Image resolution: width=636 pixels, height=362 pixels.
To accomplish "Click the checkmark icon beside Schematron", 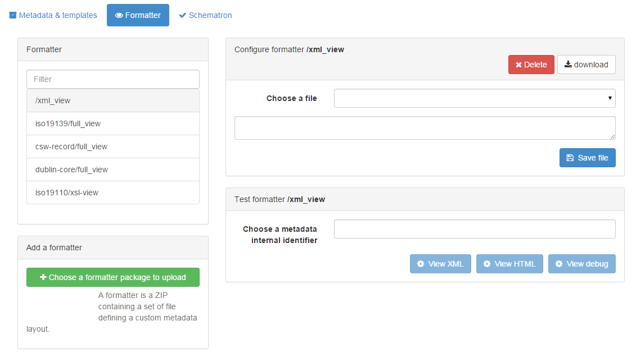I will pos(182,16).
